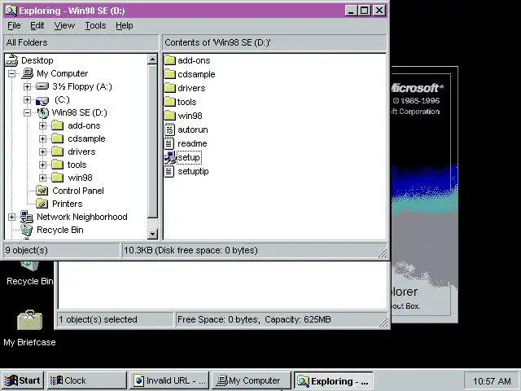Screen dimensions: 521x391
Task: Expand the win98 tree node
Action: [42, 178]
